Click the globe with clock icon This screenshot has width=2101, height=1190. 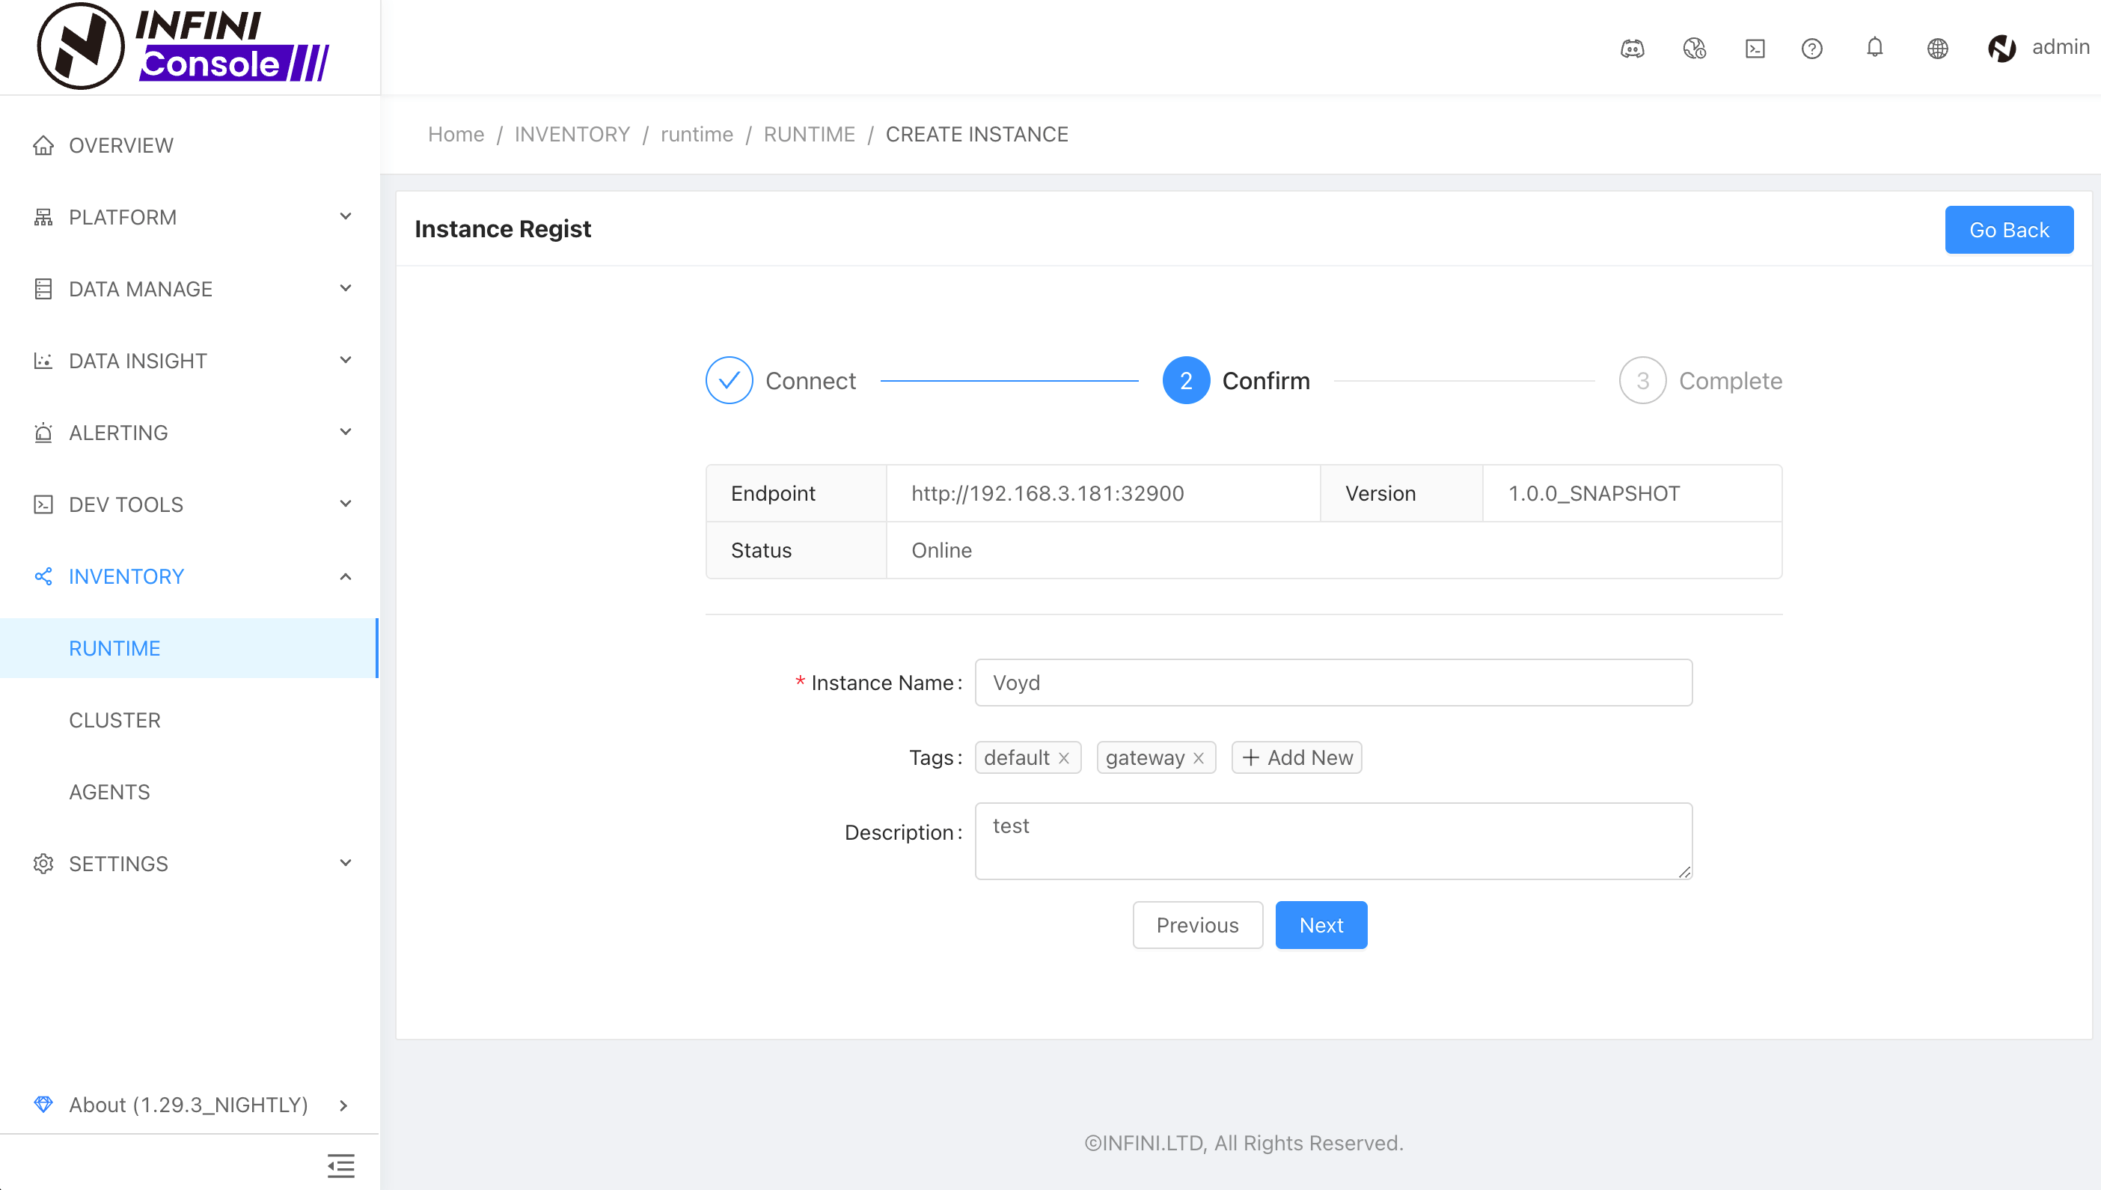click(x=1694, y=48)
